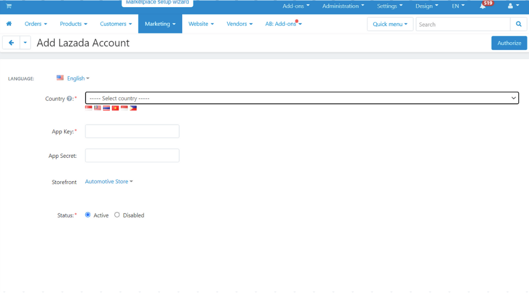Go to the home dashboard icon
529x293 pixels.
(x=9, y=23)
